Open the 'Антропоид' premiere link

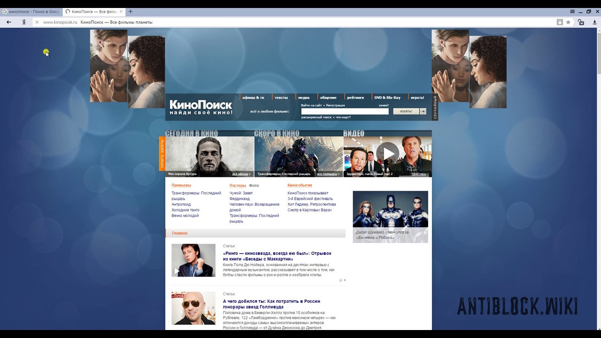181,204
